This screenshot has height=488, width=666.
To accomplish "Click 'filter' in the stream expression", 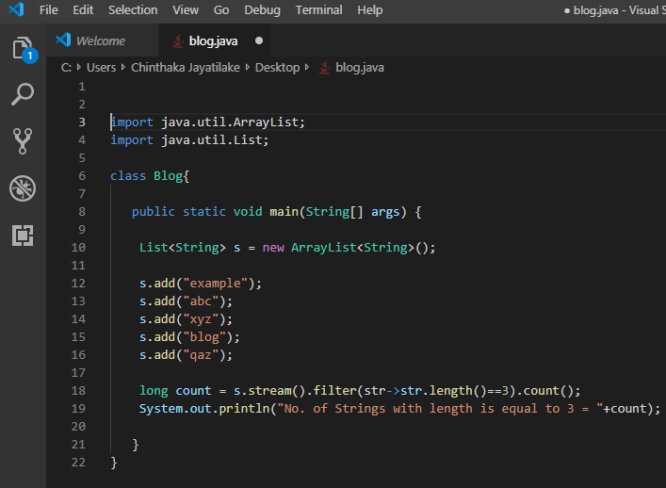I will pyautogui.click(x=334, y=391).
